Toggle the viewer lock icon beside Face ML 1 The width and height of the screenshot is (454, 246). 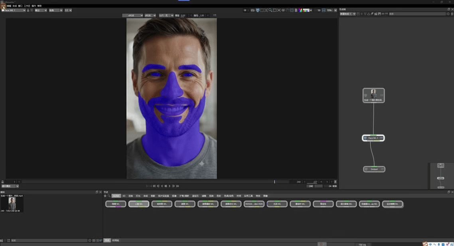point(28,10)
